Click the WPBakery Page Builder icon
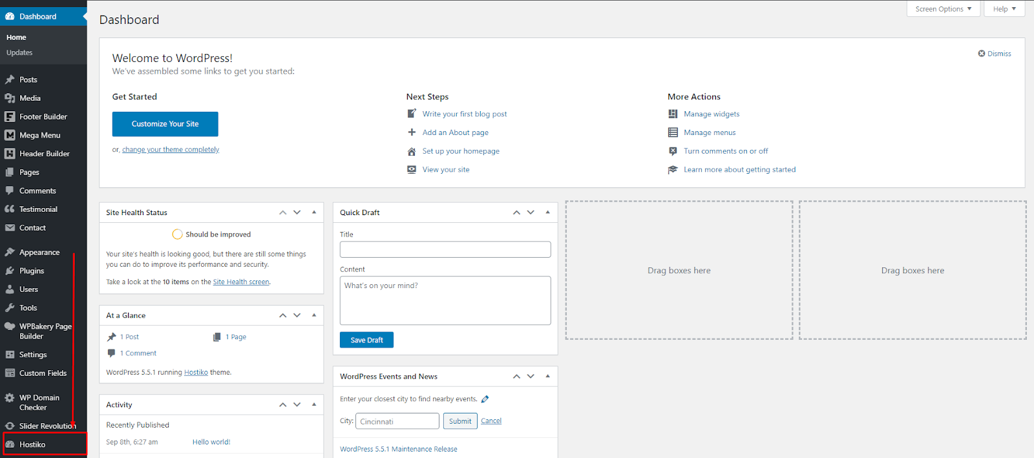This screenshot has height=458, width=1034. coord(10,326)
